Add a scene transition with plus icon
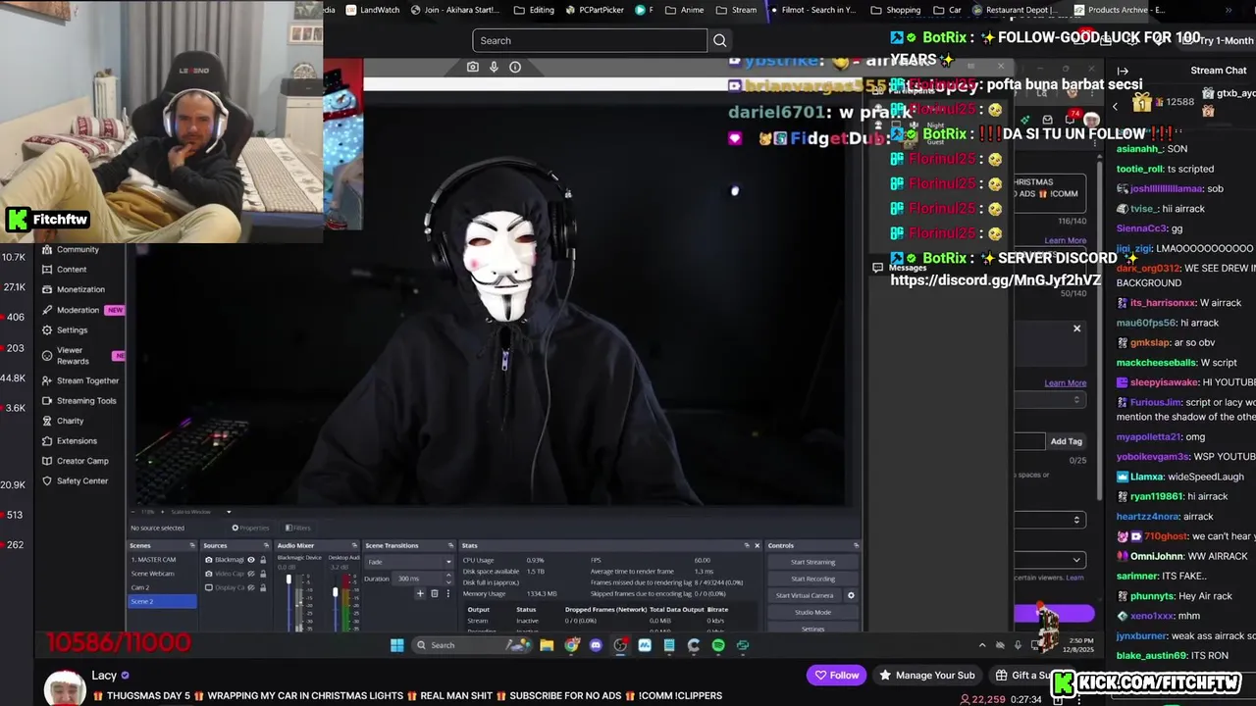 pyautogui.click(x=420, y=593)
